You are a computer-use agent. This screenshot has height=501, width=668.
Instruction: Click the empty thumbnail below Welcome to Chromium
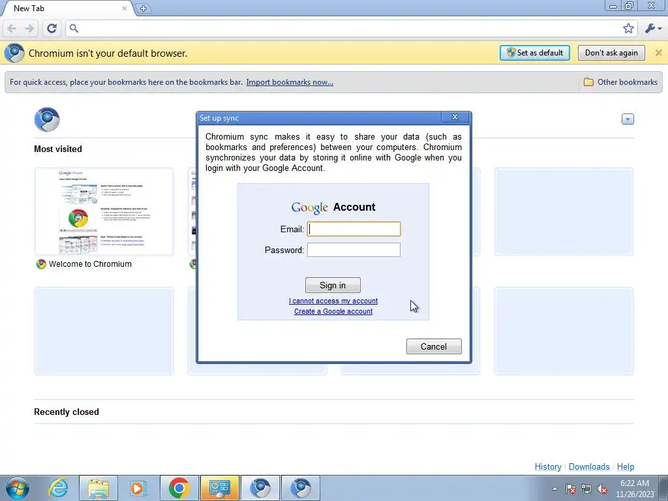tap(104, 331)
